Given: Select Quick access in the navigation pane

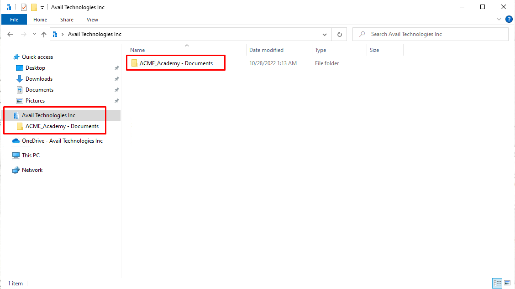Looking at the screenshot, I should [37, 57].
